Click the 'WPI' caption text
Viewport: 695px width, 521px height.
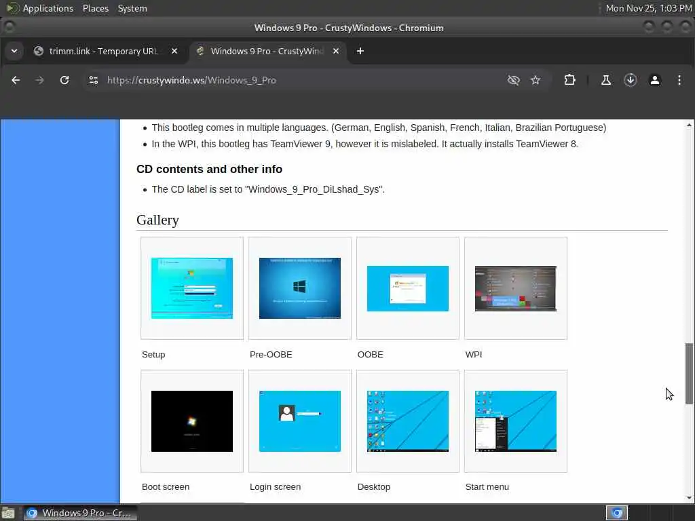pyautogui.click(x=473, y=354)
